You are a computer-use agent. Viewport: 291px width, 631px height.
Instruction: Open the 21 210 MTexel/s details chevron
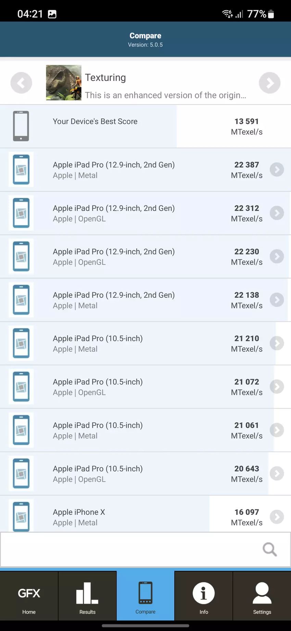pos(277,343)
